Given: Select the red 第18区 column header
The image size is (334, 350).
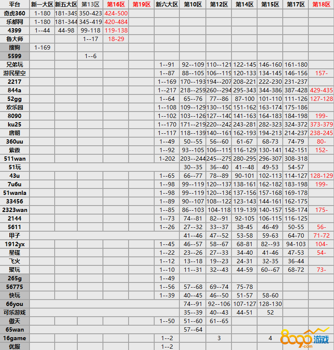Looking at the screenshot, I should pos(321,4).
